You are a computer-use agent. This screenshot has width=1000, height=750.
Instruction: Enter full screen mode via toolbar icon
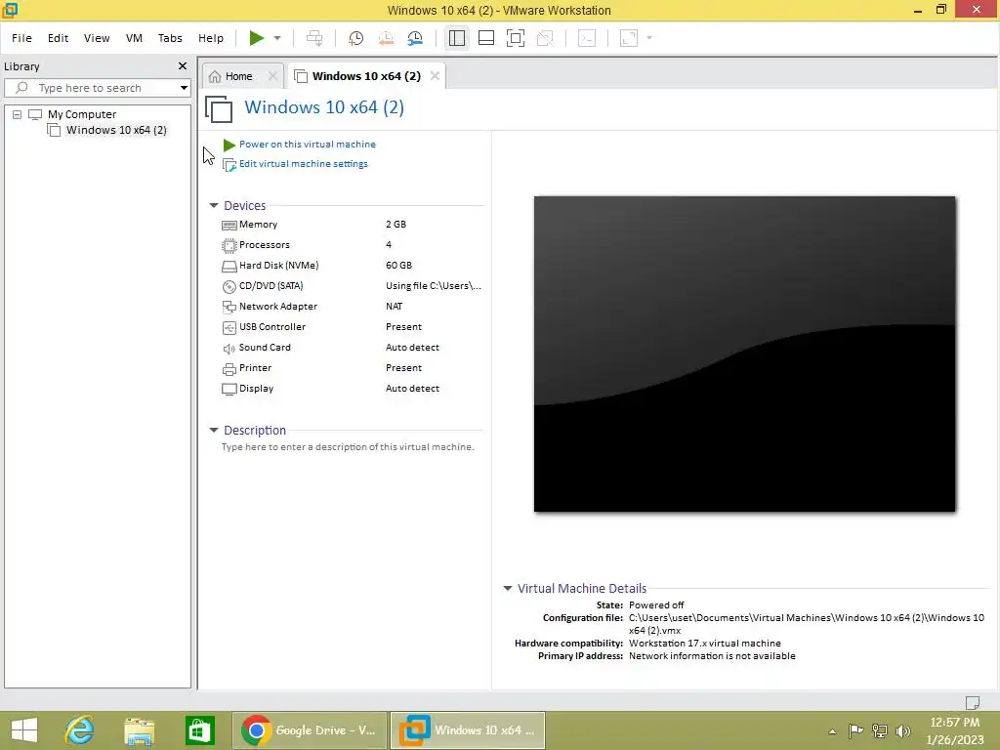(516, 38)
